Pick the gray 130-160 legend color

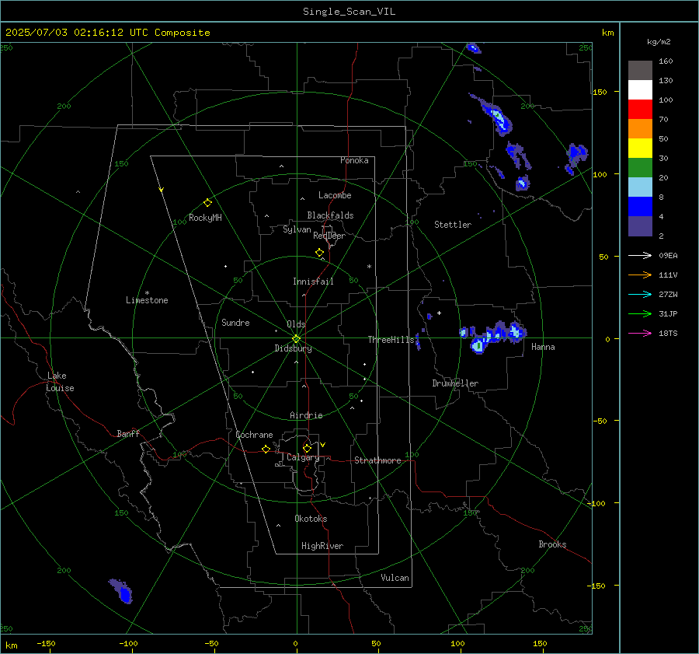640,71
